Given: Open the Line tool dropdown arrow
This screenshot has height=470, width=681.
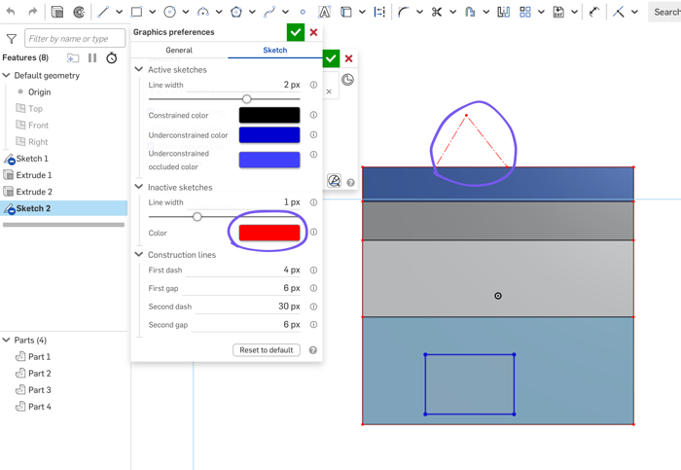Looking at the screenshot, I should [119, 12].
